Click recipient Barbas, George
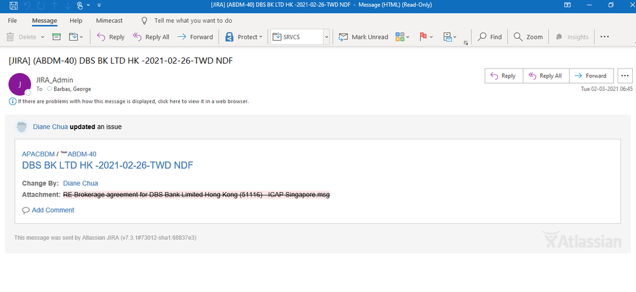The height and width of the screenshot is (292, 636). (72, 89)
